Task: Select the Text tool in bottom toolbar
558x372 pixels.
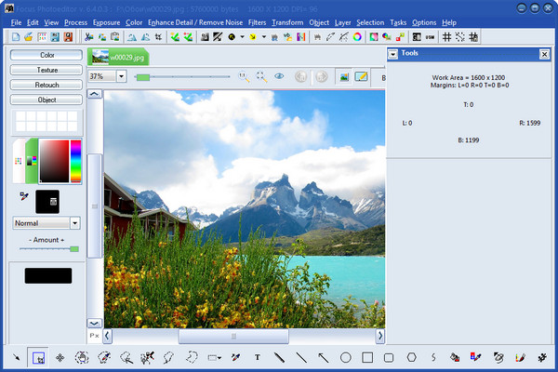Action: coord(257,357)
